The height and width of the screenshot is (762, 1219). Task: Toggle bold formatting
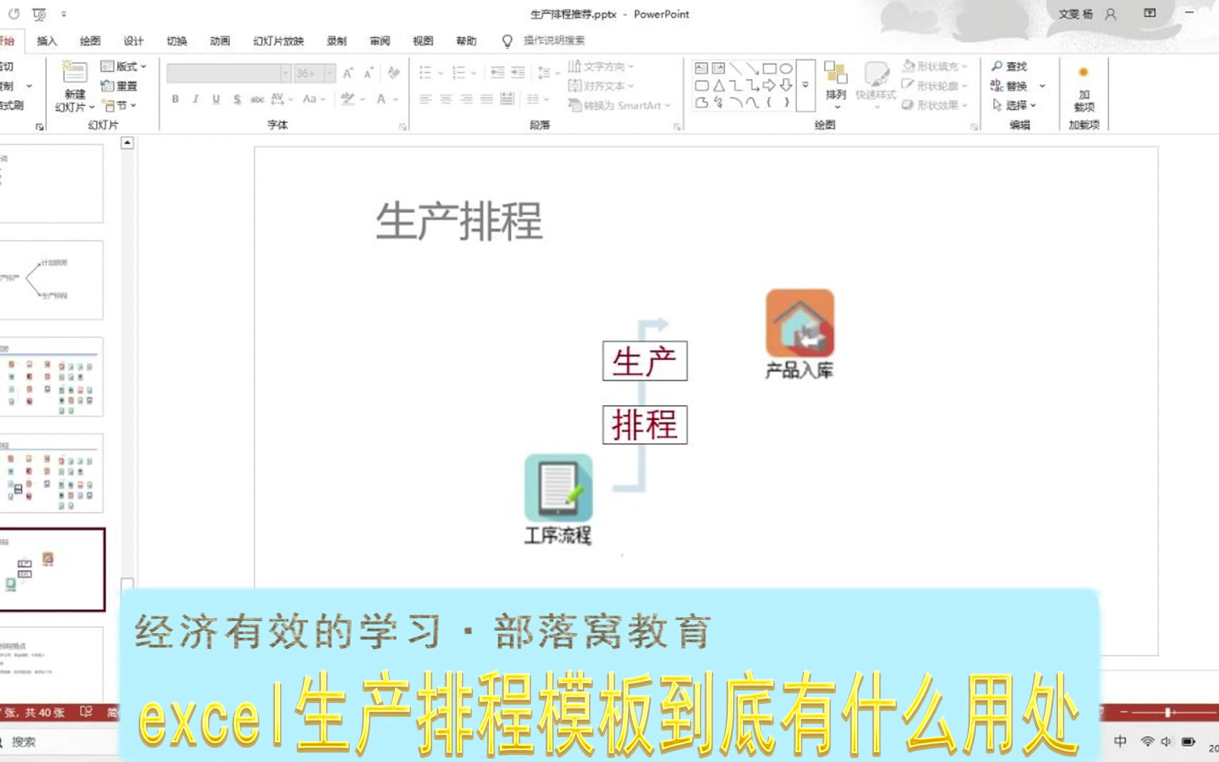(176, 99)
